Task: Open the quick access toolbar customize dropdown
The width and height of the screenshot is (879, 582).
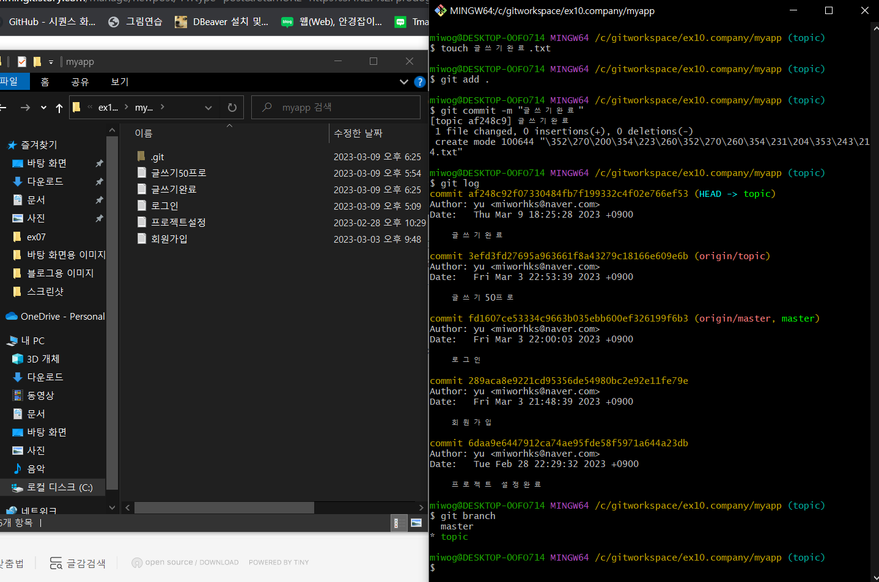Action: pyautogui.click(x=51, y=62)
